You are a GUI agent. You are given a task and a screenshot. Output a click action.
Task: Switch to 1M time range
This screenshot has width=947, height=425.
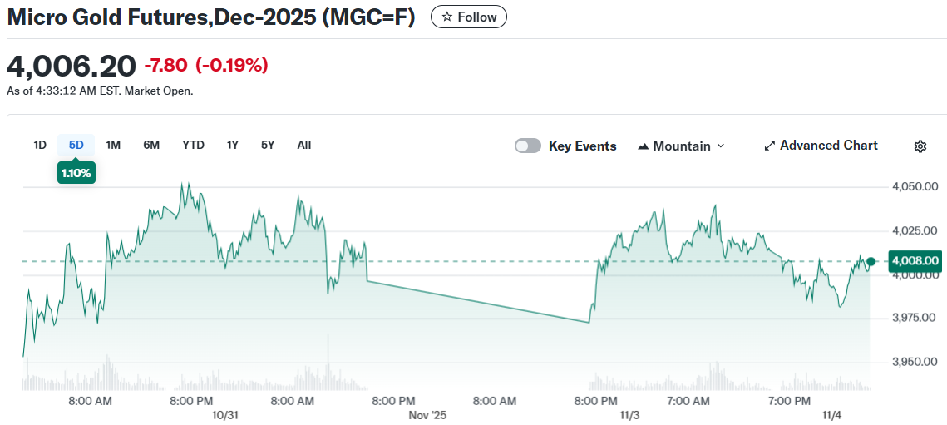pyautogui.click(x=114, y=145)
